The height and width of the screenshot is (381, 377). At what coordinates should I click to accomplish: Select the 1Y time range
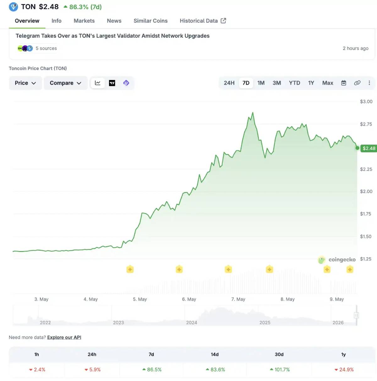coord(311,83)
